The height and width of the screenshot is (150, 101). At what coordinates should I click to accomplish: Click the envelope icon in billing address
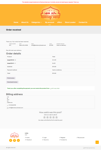(x=8, y=108)
